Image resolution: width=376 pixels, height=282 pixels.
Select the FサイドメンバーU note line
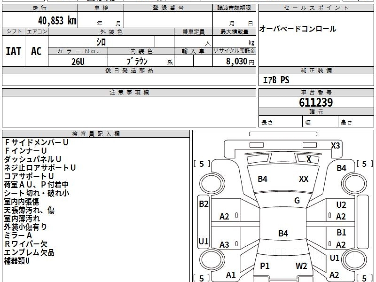(36, 143)
